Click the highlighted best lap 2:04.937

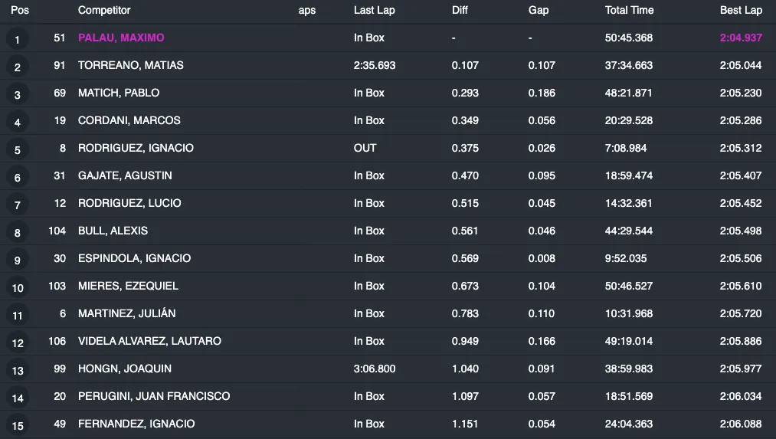[x=741, y=38]
